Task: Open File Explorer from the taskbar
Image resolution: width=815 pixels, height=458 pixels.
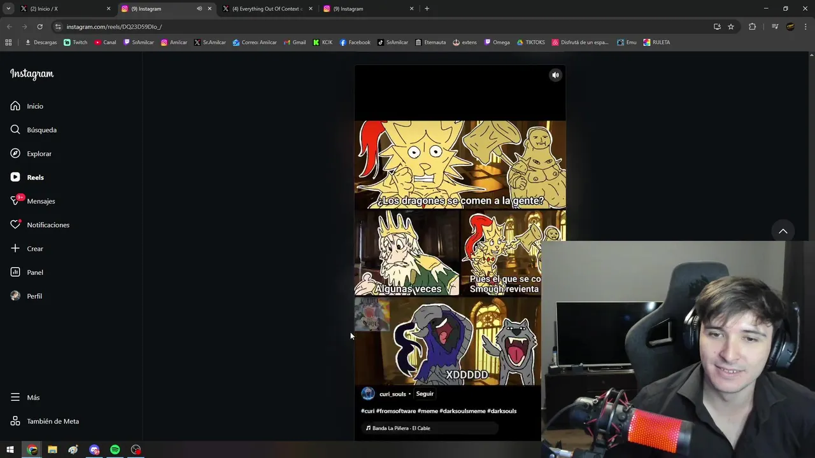Action: click(52, 450)
